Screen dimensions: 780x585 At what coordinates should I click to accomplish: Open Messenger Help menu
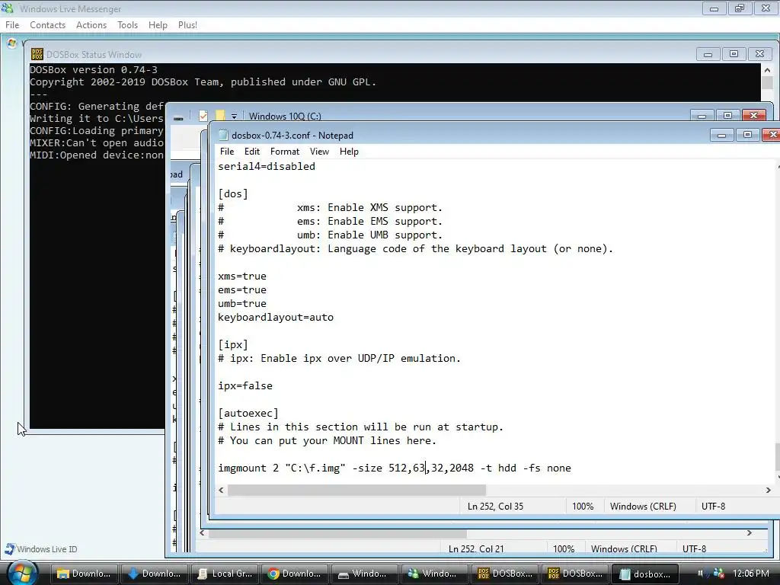click(158, 25)
